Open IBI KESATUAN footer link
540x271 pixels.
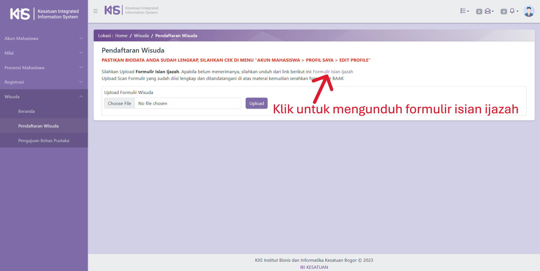pyautogui.click(x=314, y=267)
